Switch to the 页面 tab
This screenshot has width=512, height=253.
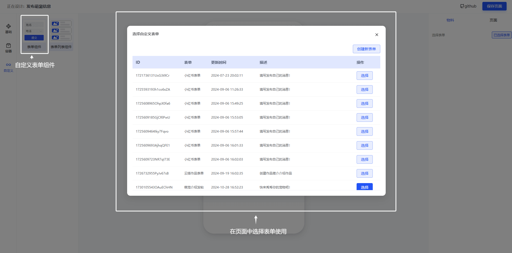coord(493,20)
